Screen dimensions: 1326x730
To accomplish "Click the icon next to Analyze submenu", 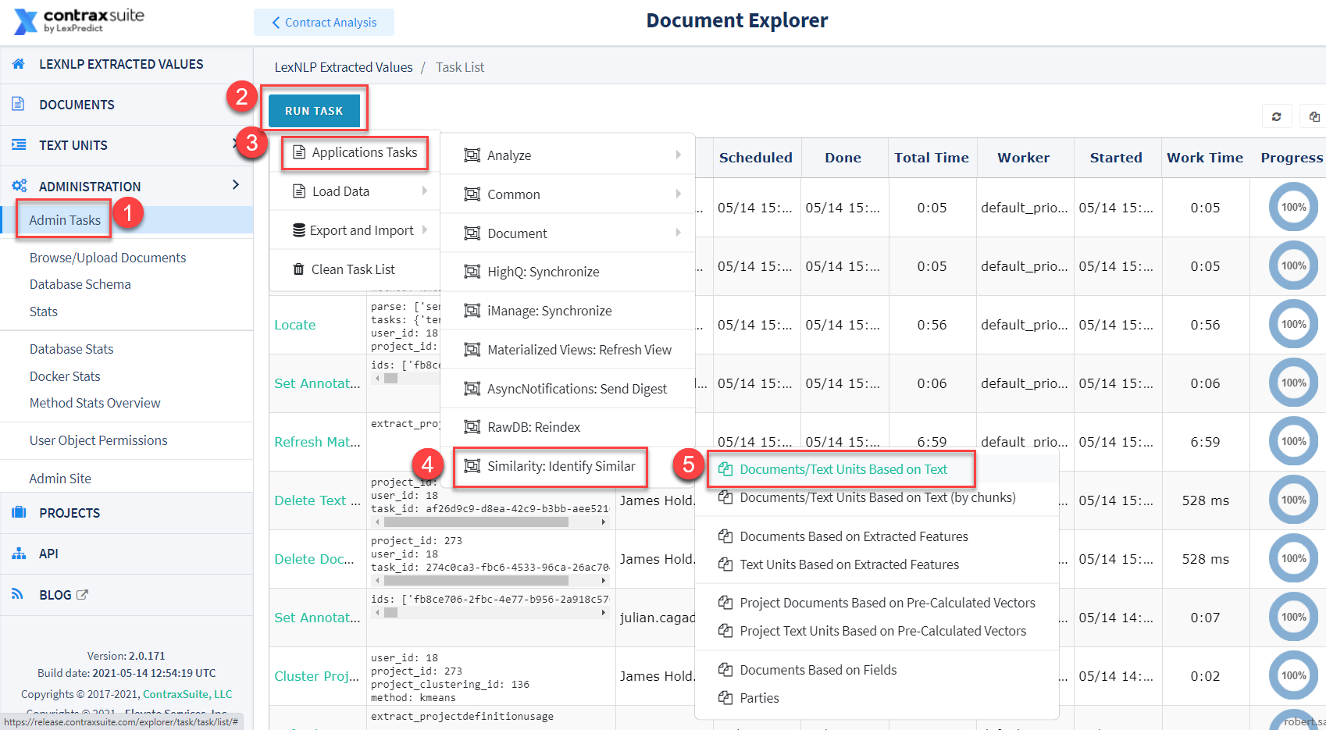I will pyautogui.click(x=472, y=155).
